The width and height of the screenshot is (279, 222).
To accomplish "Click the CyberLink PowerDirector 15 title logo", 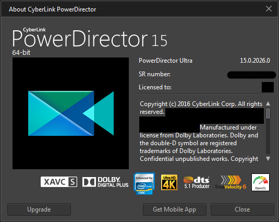I will click(90, 38).
